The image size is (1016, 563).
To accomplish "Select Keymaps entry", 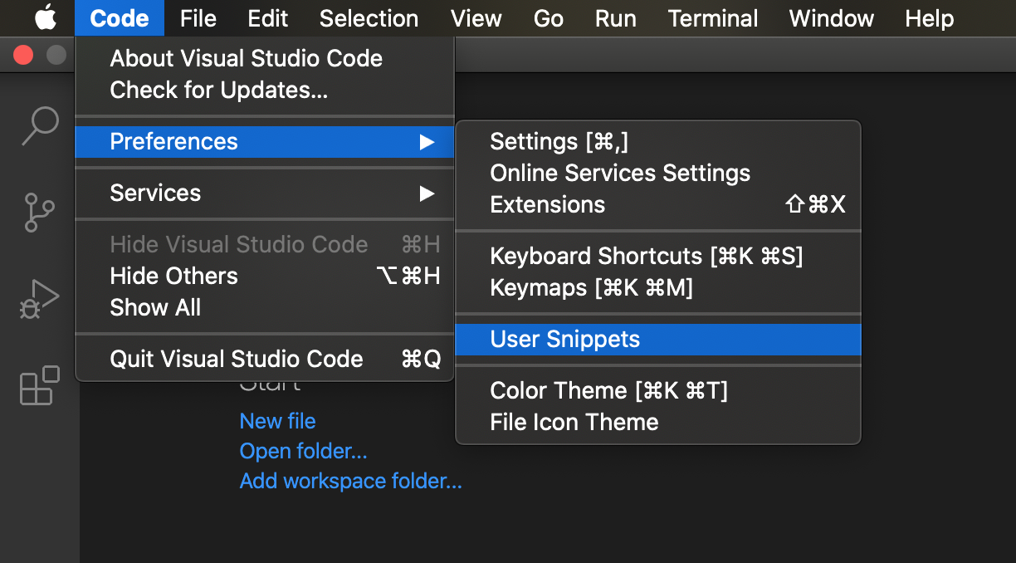I will pyautogui.click(x=658, y=287).
